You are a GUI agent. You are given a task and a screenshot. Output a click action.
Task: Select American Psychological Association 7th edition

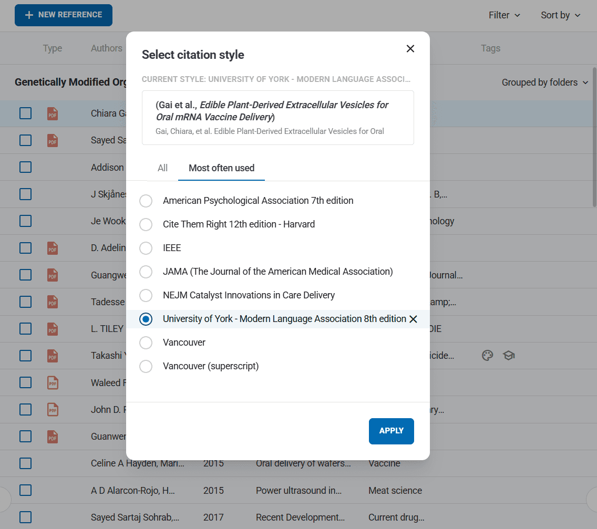[146, 201]
